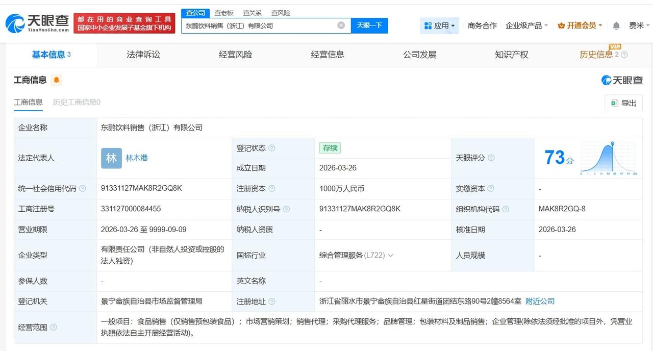This screenshot has height=351, width=653.
Task: Open the 附近公司 link
Action: (x=540, y=301)
